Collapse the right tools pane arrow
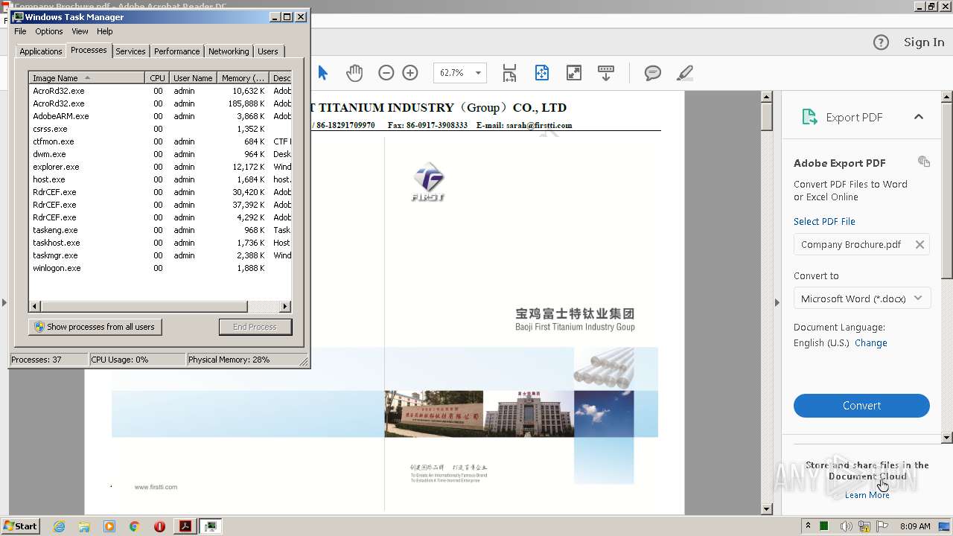This screenshot has height=536, width=953. click(x=777, y=302)
